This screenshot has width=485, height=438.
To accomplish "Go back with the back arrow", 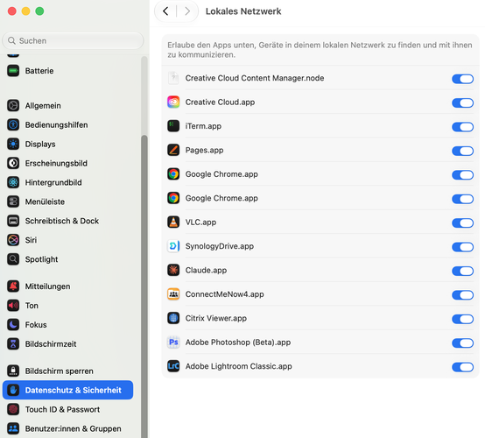I will (x=165, y=11).
